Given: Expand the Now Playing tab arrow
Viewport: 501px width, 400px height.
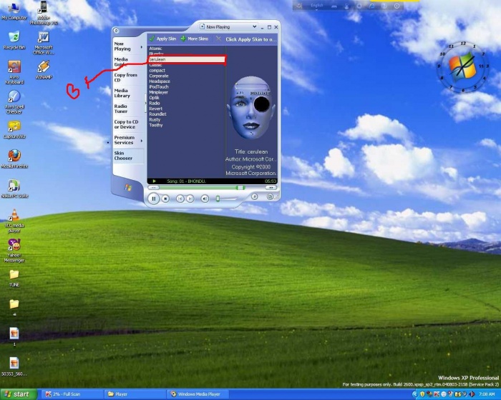Looking at the screenshot, I should (142, 47).
